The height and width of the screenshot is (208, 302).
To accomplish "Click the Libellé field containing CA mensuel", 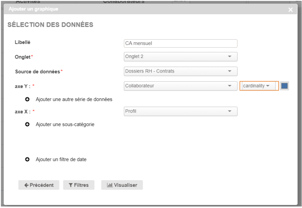I will point(180,43).
